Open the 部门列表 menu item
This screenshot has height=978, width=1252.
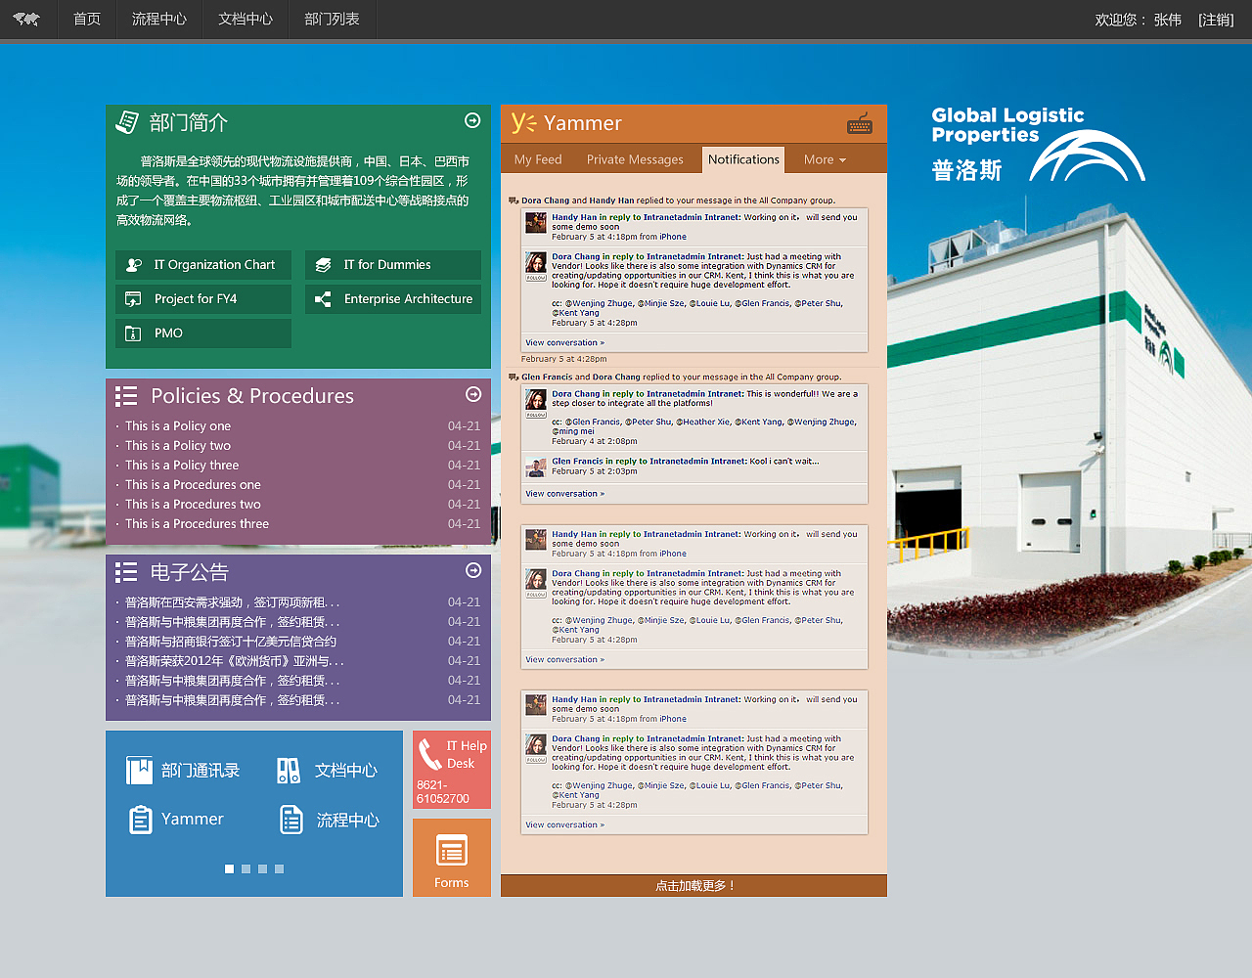point(332,20)
